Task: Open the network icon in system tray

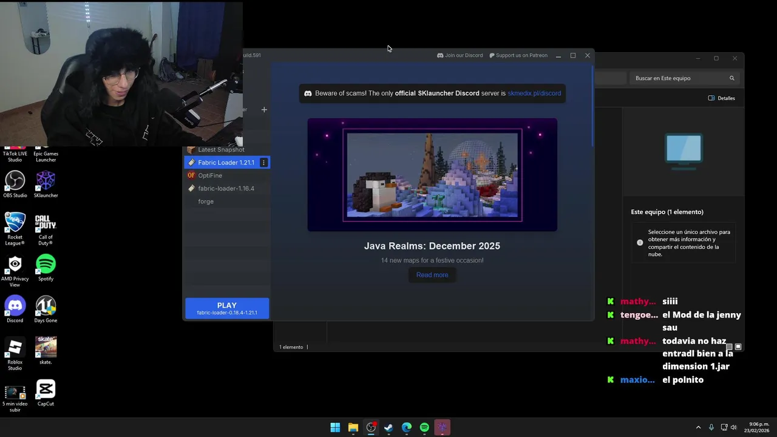Action: pos(724,427)
